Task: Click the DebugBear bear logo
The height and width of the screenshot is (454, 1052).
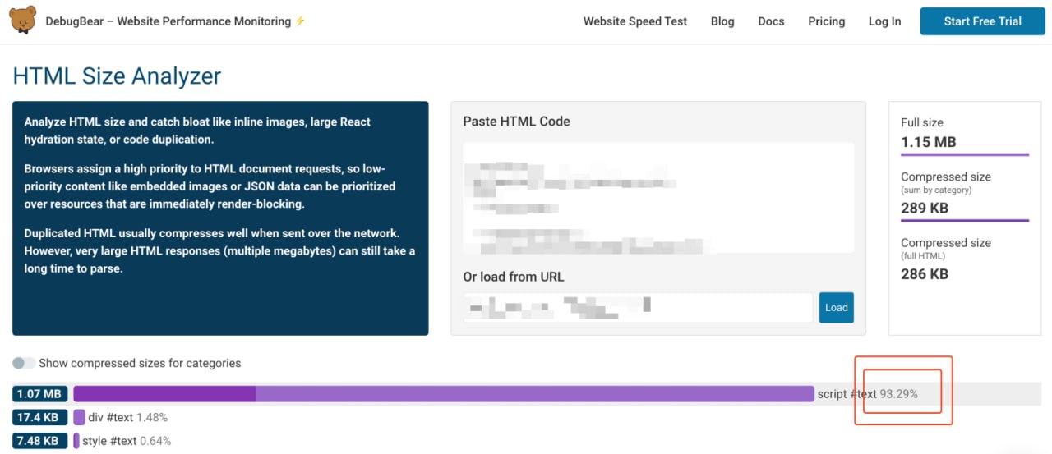Action: (x=23, y=21)
